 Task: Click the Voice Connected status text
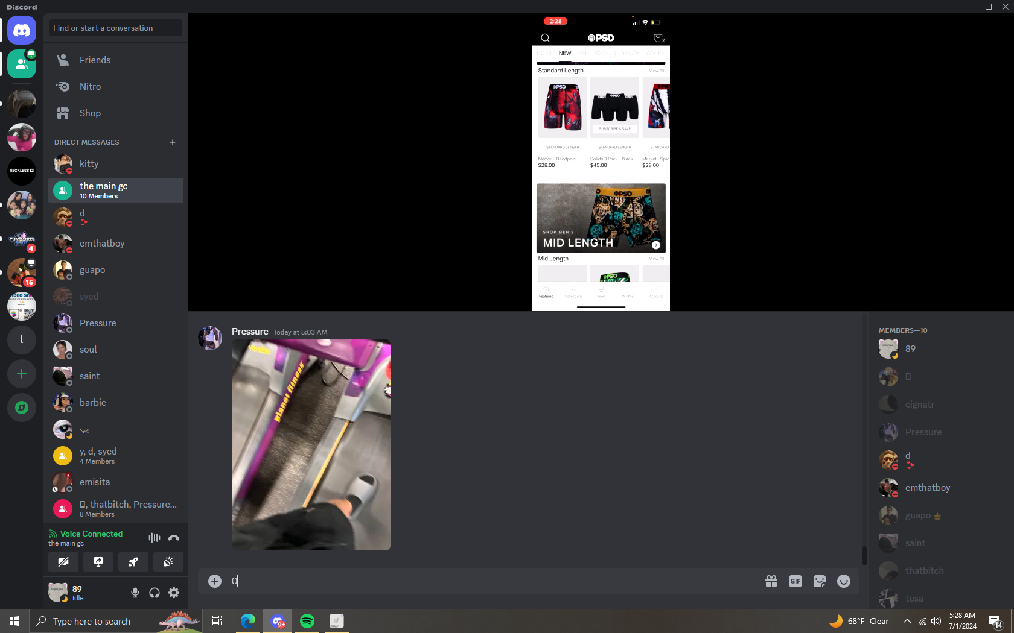91,534
